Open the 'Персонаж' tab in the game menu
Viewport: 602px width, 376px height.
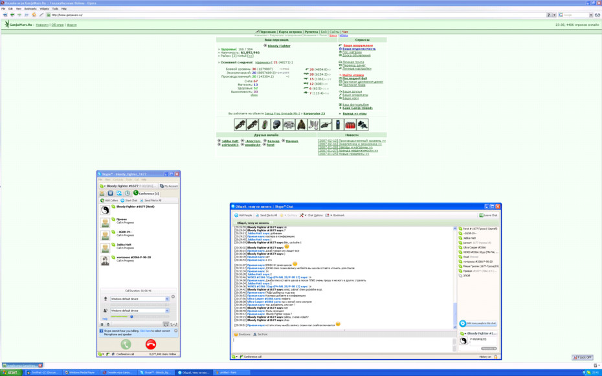coord(267,32)
